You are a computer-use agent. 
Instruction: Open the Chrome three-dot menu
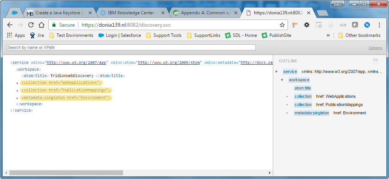point(379,25)
